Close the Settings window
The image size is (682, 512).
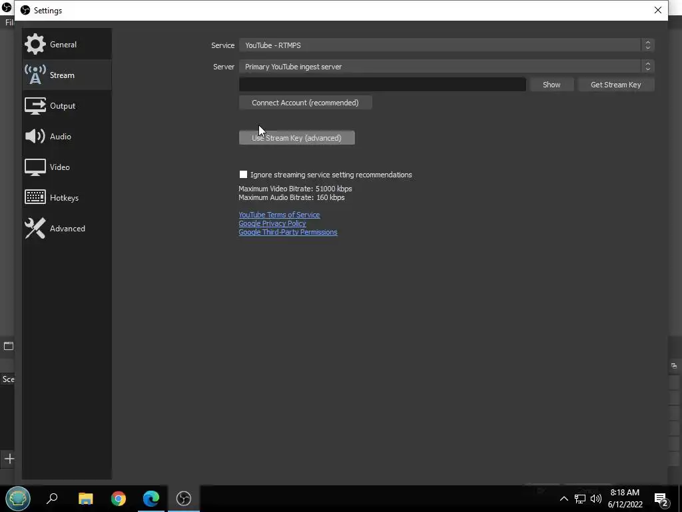(657, 10)
